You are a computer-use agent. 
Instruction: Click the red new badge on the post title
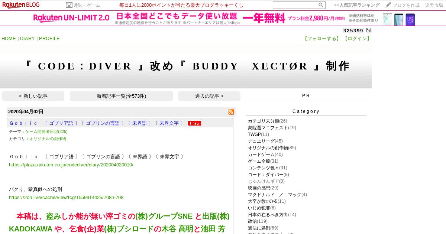point(194,123)
